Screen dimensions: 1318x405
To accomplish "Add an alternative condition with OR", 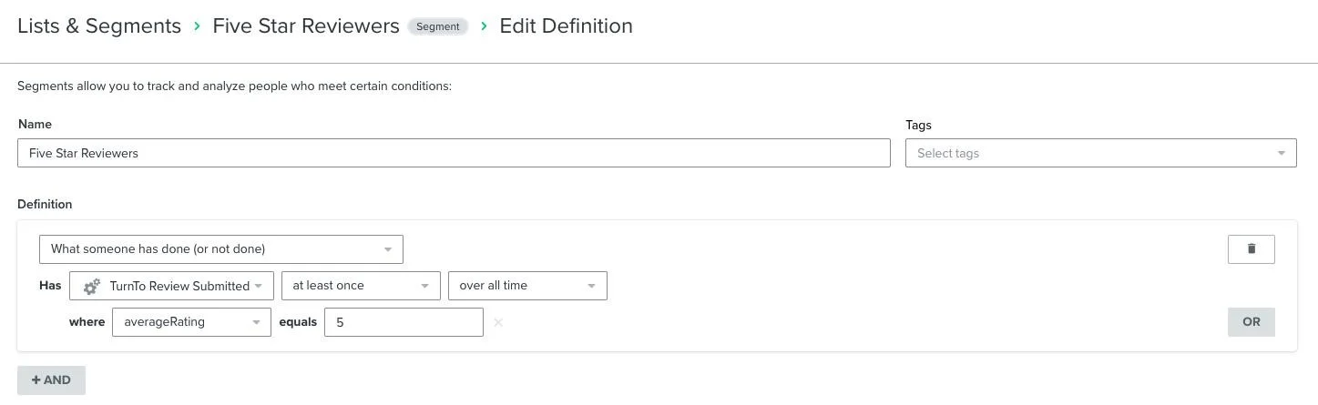I will pyautogui.click(x=1251, y=322).
